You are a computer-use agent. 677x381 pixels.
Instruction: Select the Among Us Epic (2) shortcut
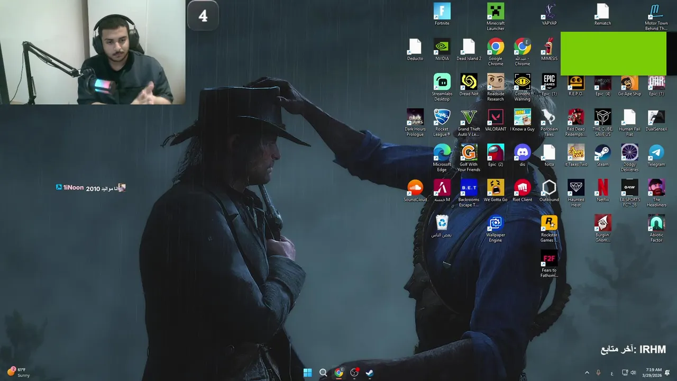[x=496, y=156]
